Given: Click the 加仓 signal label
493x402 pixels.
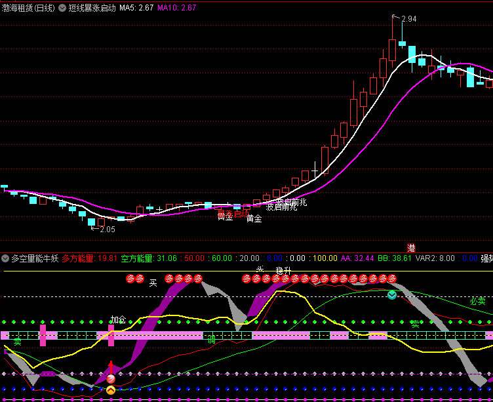Looking at the screenshot, I should [x=118, y=320].
